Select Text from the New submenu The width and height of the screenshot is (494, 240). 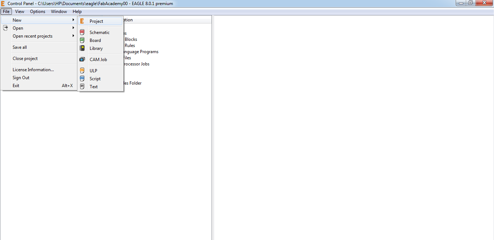[x=101, y=86]
